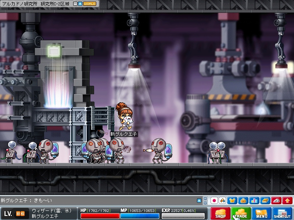Click the WORLD map button
This screenshot has height=220, width=294.
(x=89, y=4)
